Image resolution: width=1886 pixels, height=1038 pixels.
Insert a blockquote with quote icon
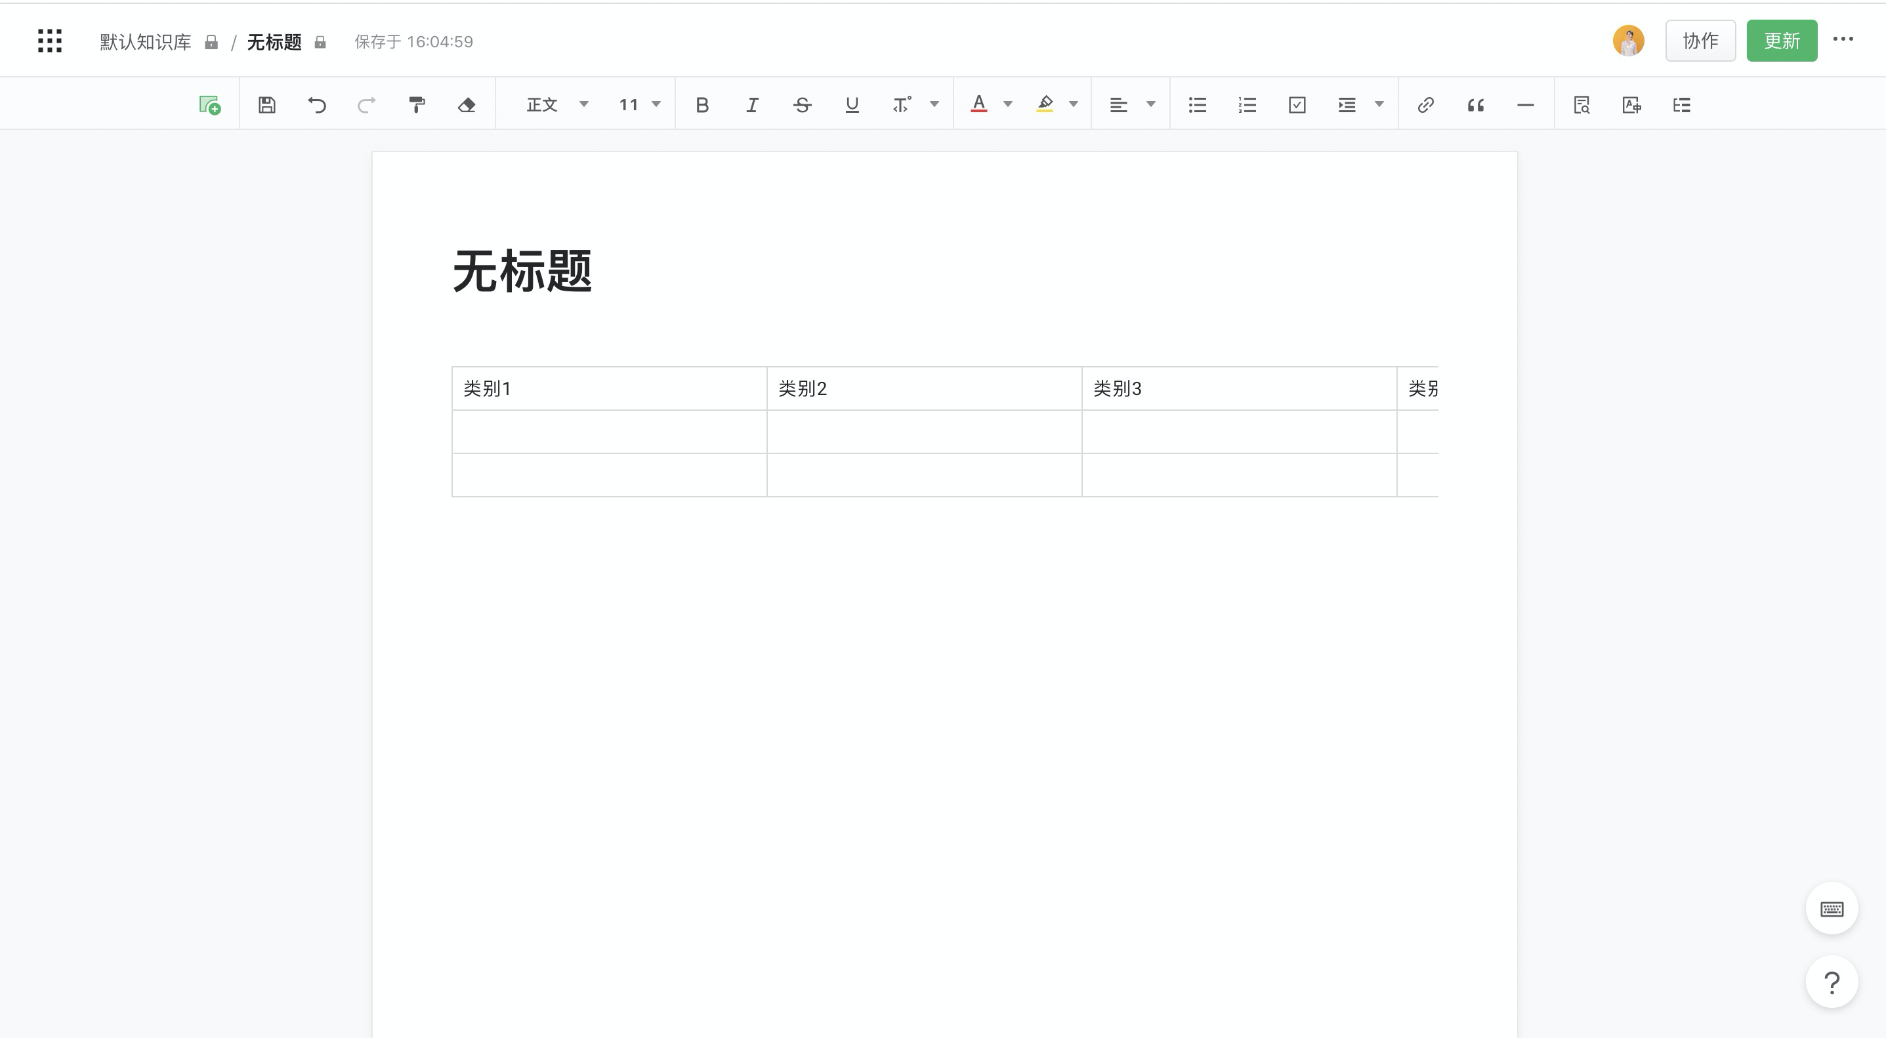1475,105
